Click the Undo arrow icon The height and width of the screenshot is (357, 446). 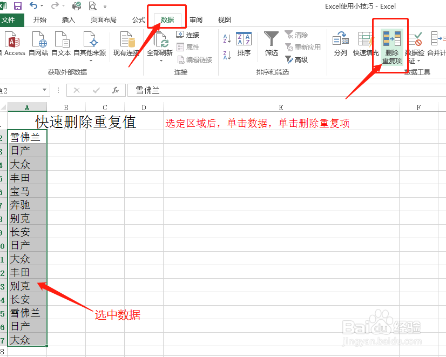tap(33, 5)
